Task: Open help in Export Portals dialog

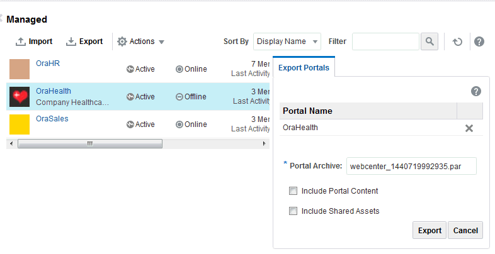Action: (x=476, y=92)
